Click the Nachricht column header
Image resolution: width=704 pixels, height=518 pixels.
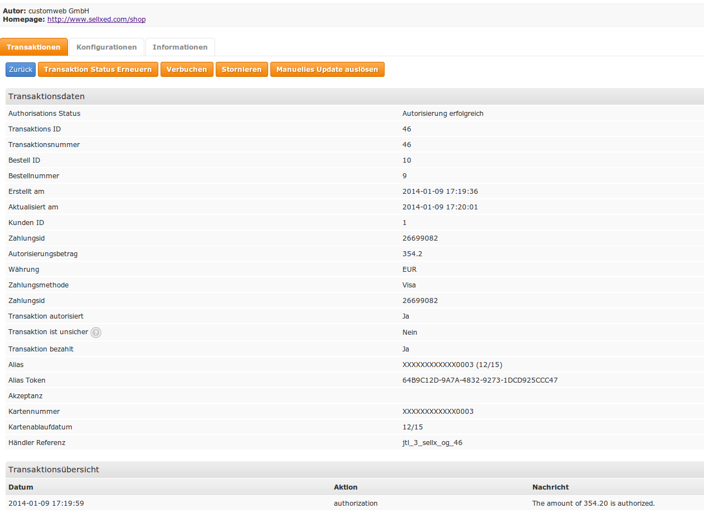(x=550, y=487)
